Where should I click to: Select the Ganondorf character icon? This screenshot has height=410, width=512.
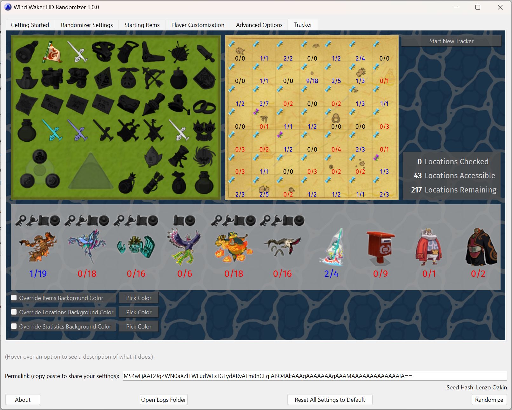pos(481,247)
